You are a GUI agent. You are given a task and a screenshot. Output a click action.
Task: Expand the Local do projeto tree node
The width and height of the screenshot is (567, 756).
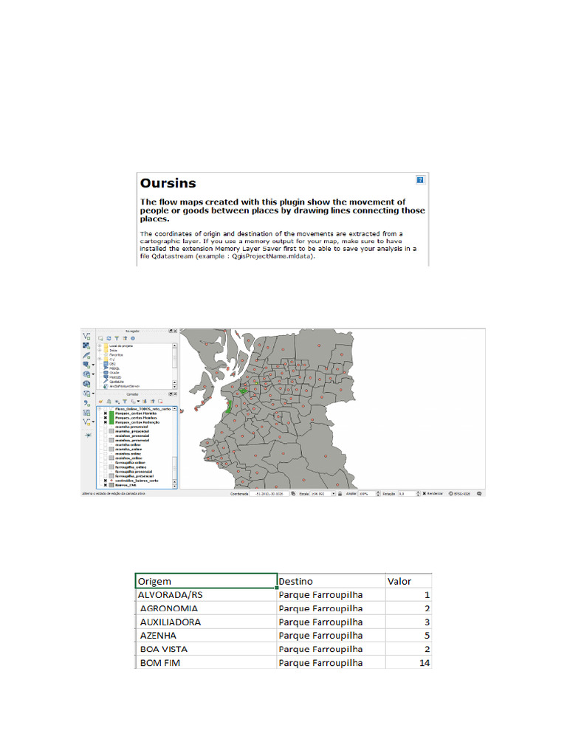coord(100,346)
